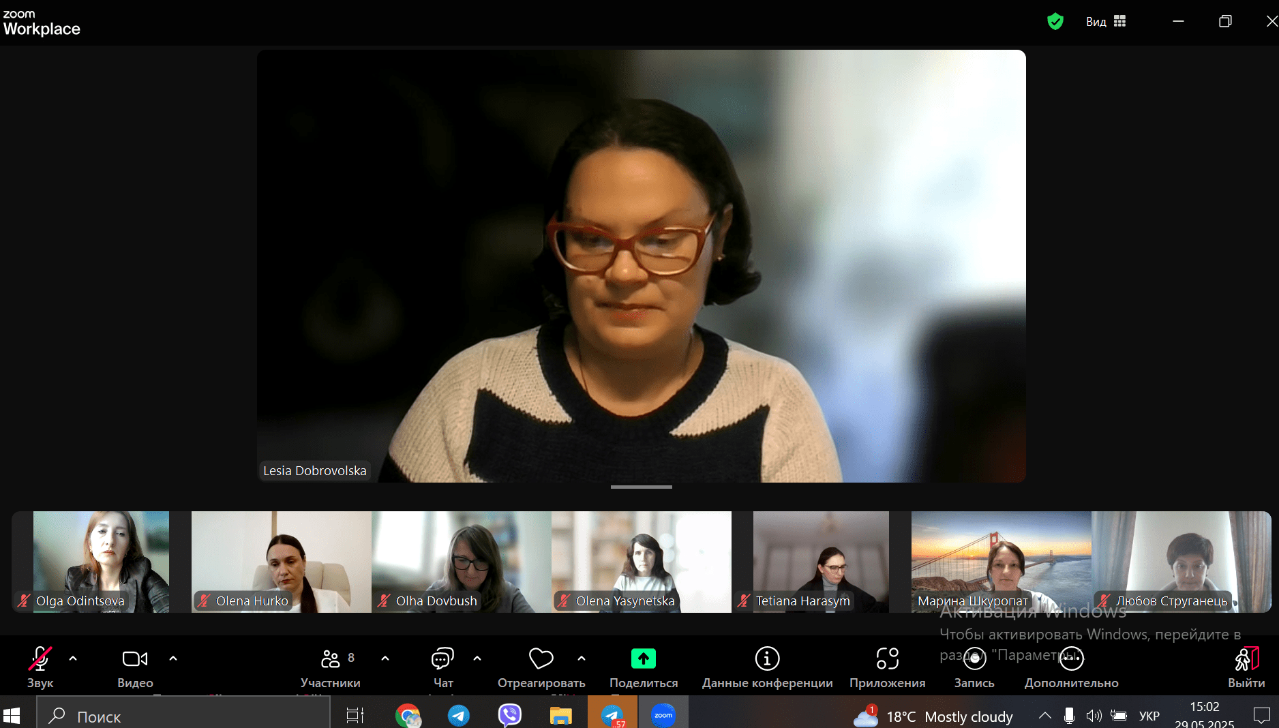Expand chat options arrow next to Чат
This screenshot has height=728, width=1279.
[x=477, y=658]
